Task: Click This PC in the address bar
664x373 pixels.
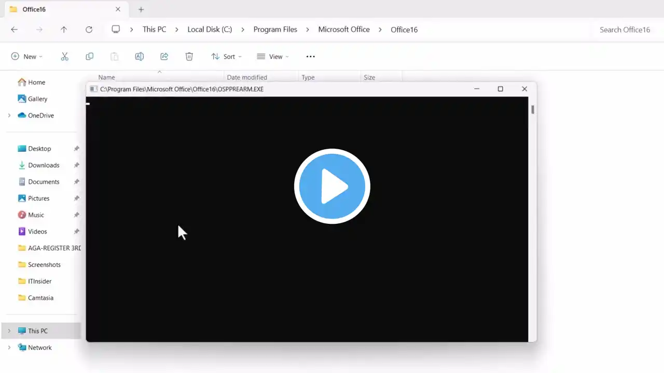Action: click(x=155, y=30)
